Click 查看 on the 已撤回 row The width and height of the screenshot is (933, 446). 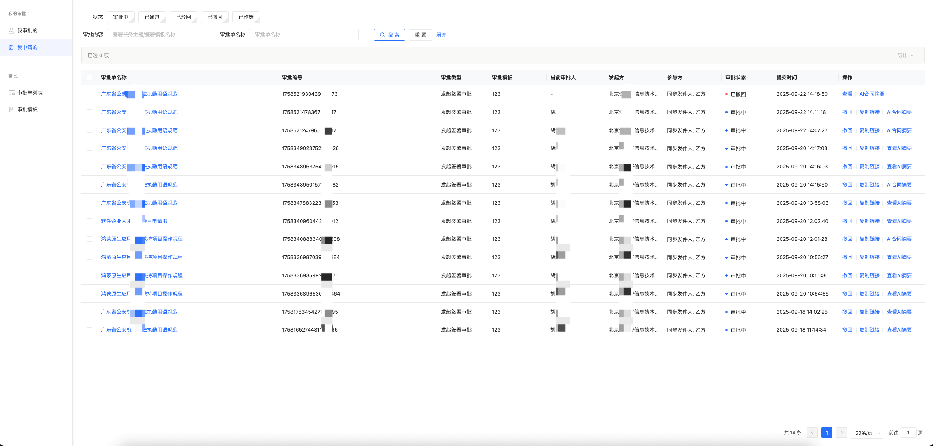pos(847,94)
